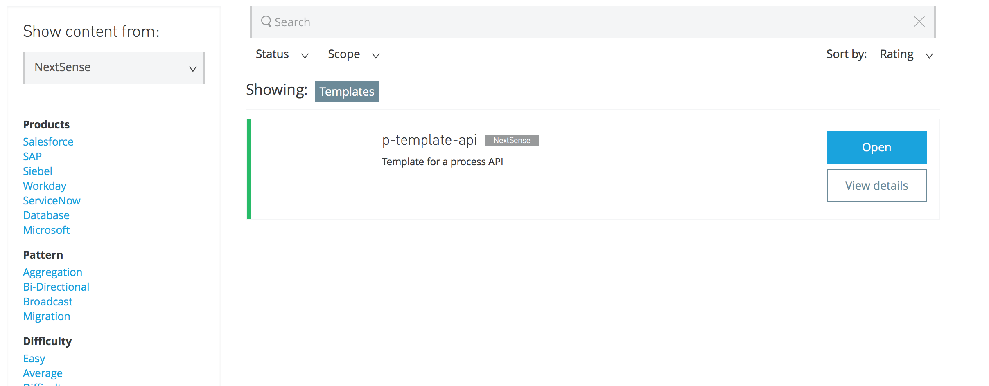Type in the Search field
The image size is (989, 386).
tap(573, 22)
